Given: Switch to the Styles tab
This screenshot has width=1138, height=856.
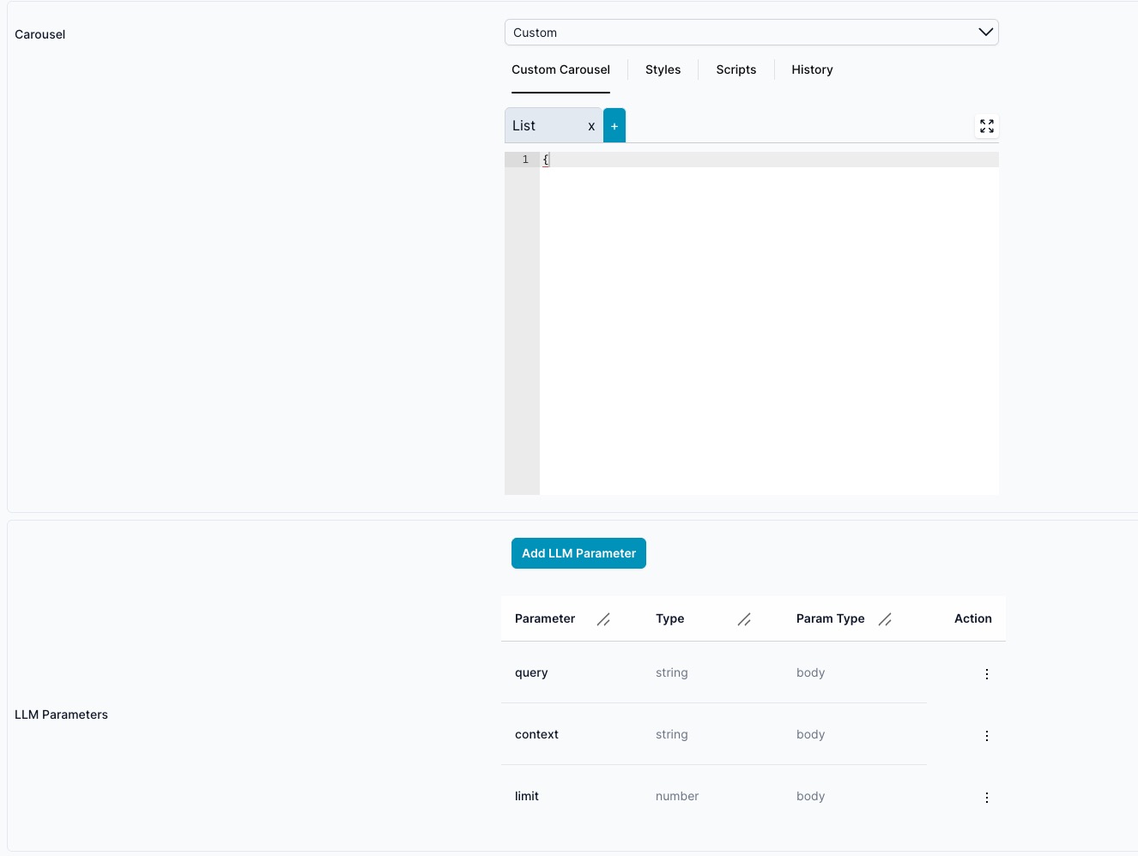Looking at the screenshot, I should (663, 69).
